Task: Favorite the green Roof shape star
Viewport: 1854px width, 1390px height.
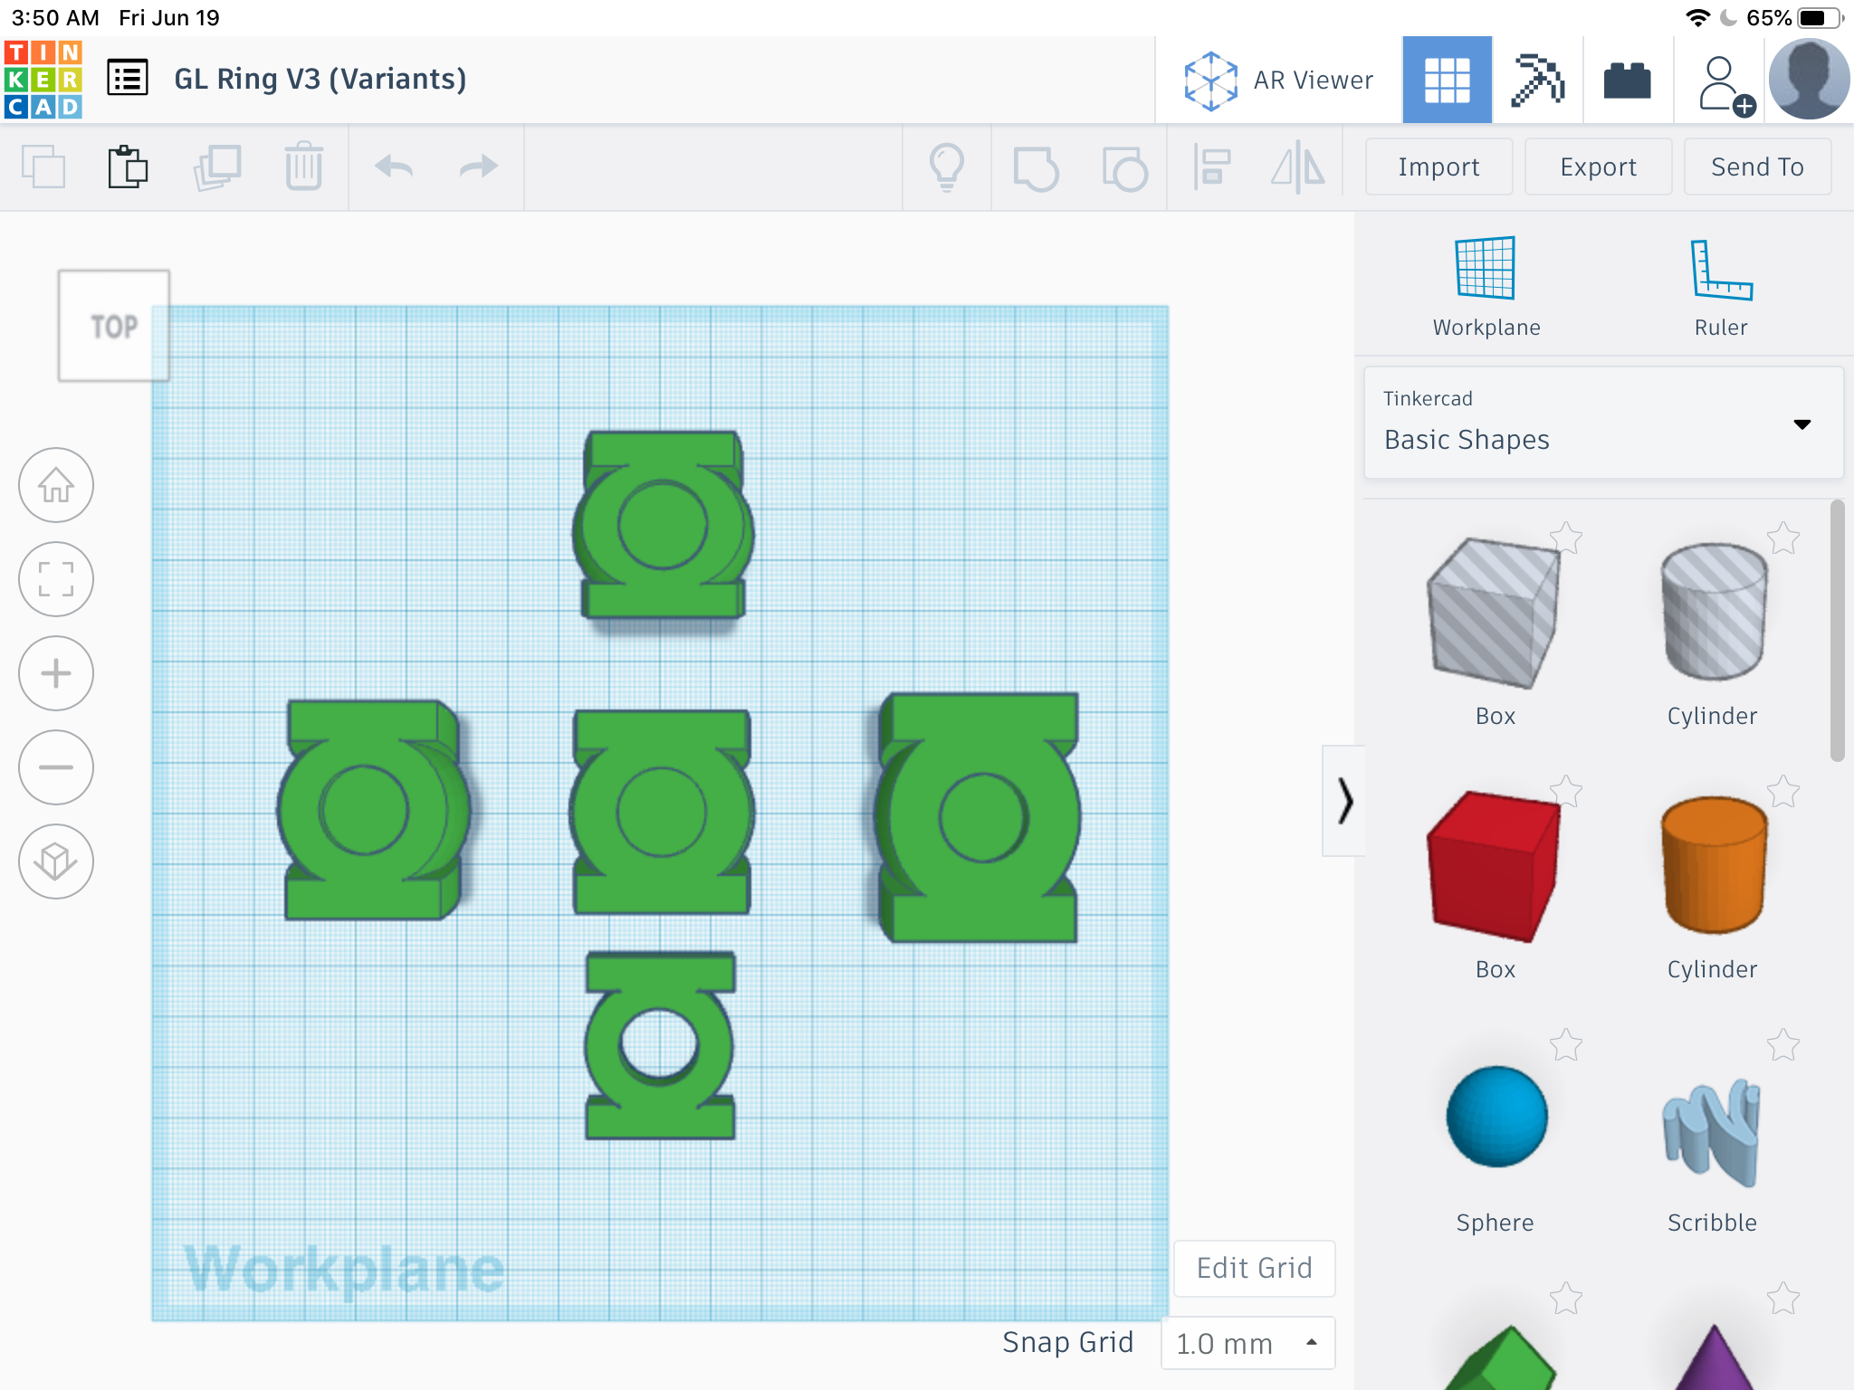Action: 1566,1299
